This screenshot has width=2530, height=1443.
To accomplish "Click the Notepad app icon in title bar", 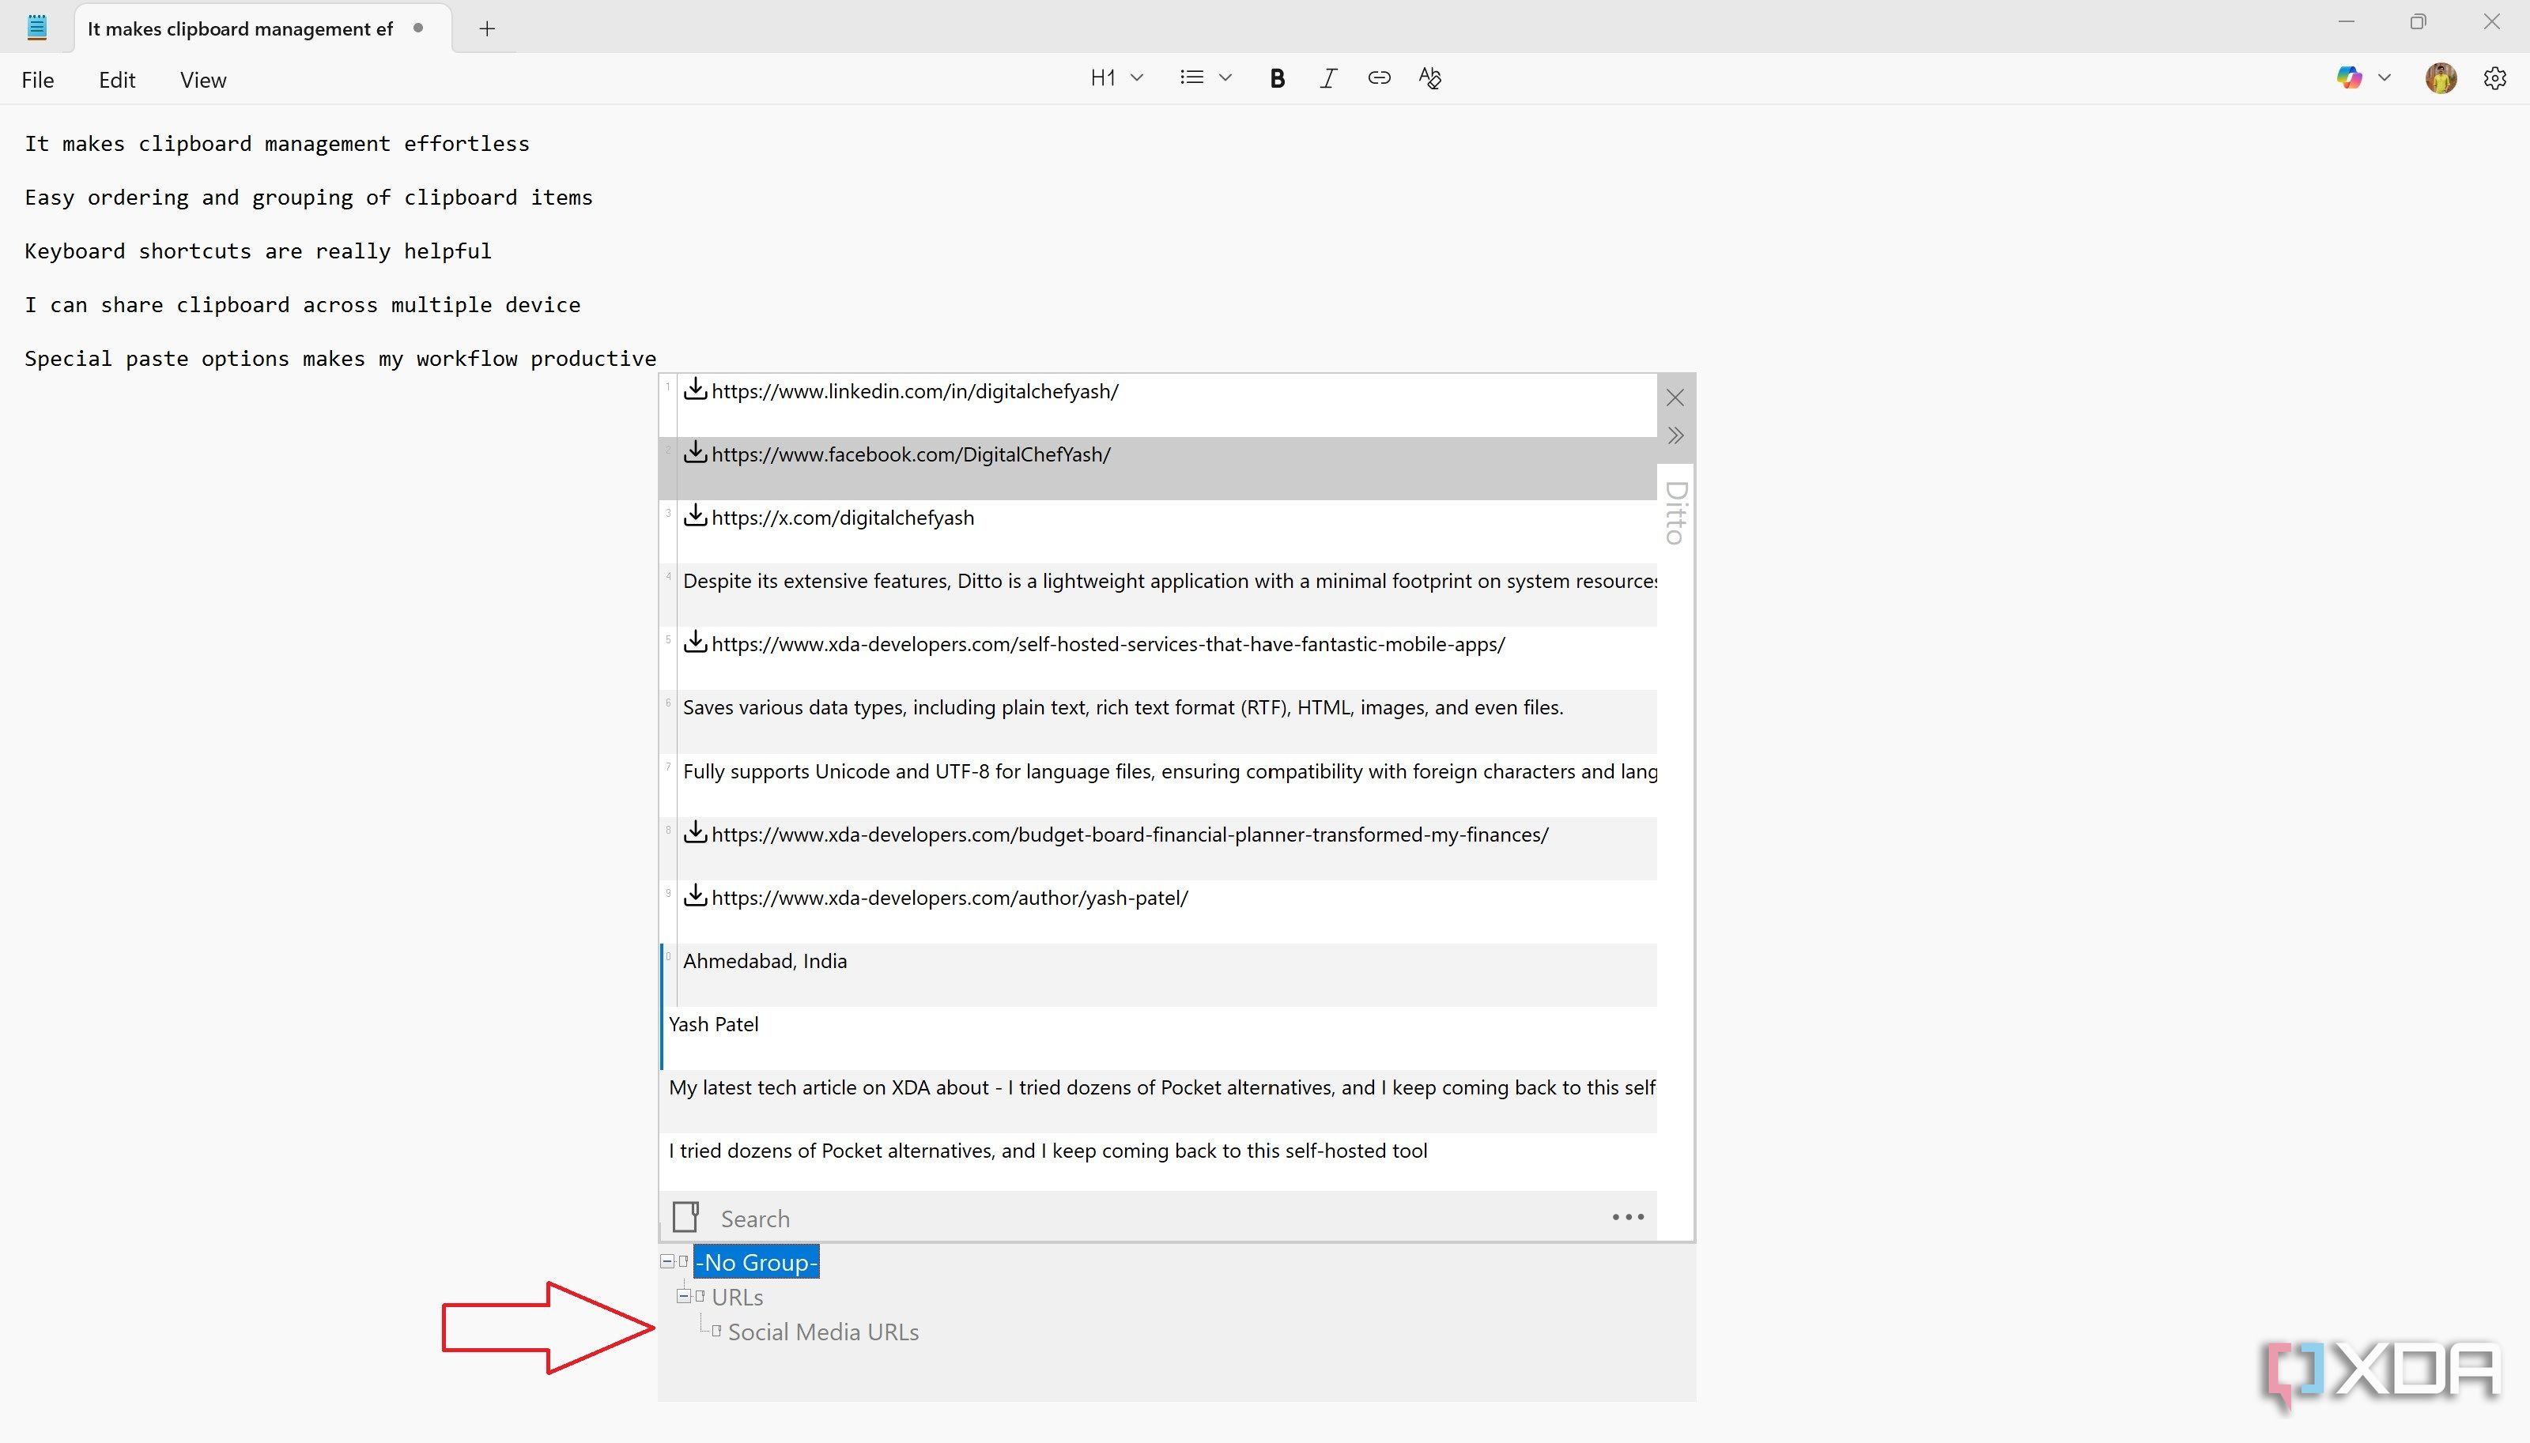I will 36,28.
